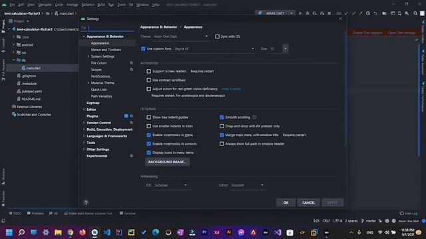Open the Theme dropdown
The width and height of the screenshot is (426, 239).
(x=180, y=37)
